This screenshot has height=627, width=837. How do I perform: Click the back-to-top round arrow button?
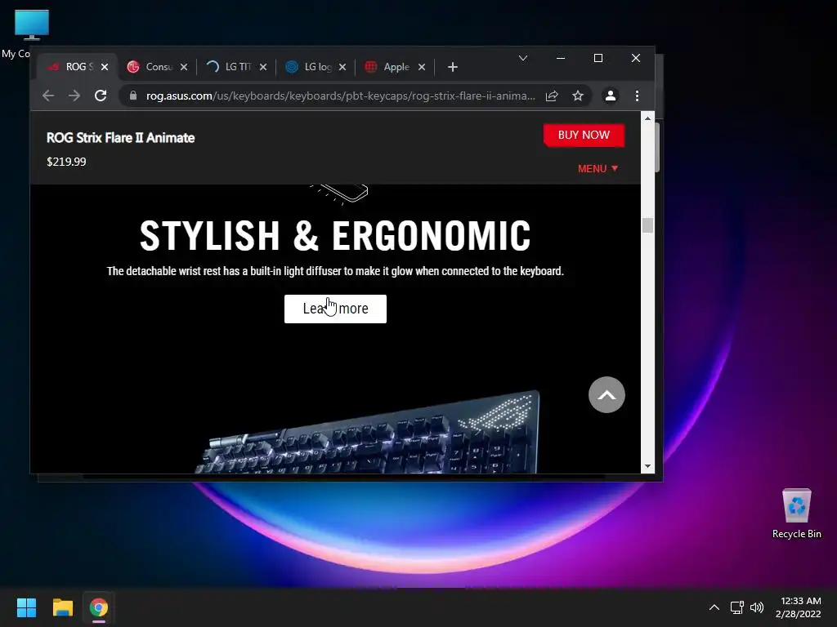(606, 394)
